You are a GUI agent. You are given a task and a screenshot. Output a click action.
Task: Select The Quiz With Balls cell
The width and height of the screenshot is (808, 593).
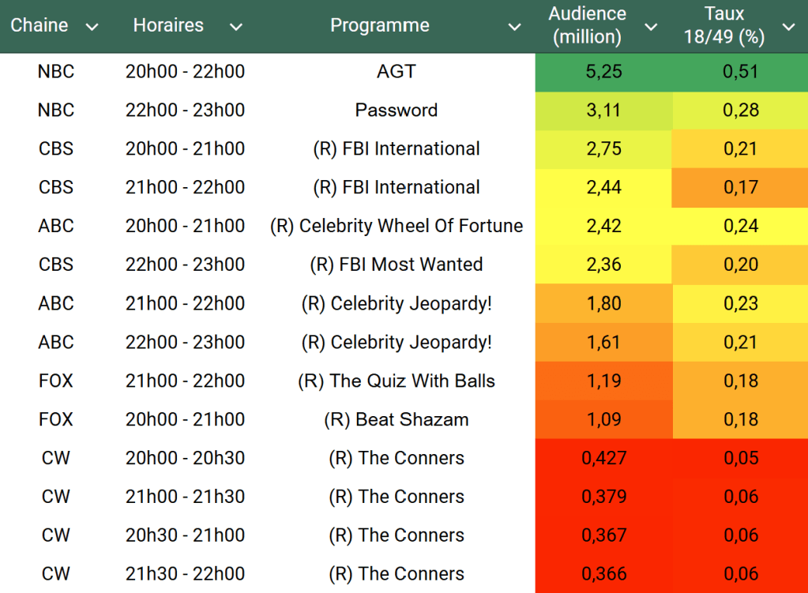(x=396, y=381)
